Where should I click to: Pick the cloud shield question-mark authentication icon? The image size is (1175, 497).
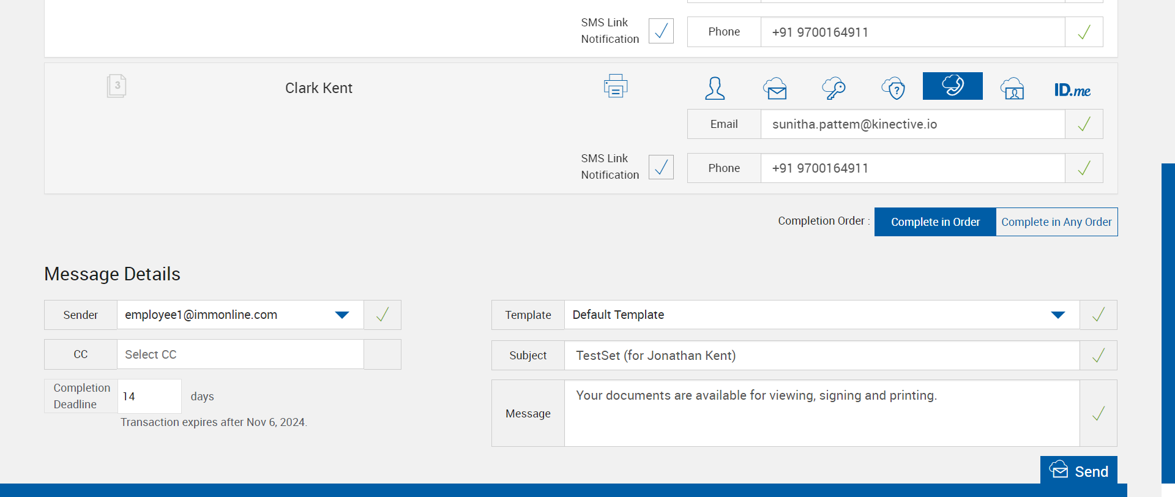tap(893, 88)
